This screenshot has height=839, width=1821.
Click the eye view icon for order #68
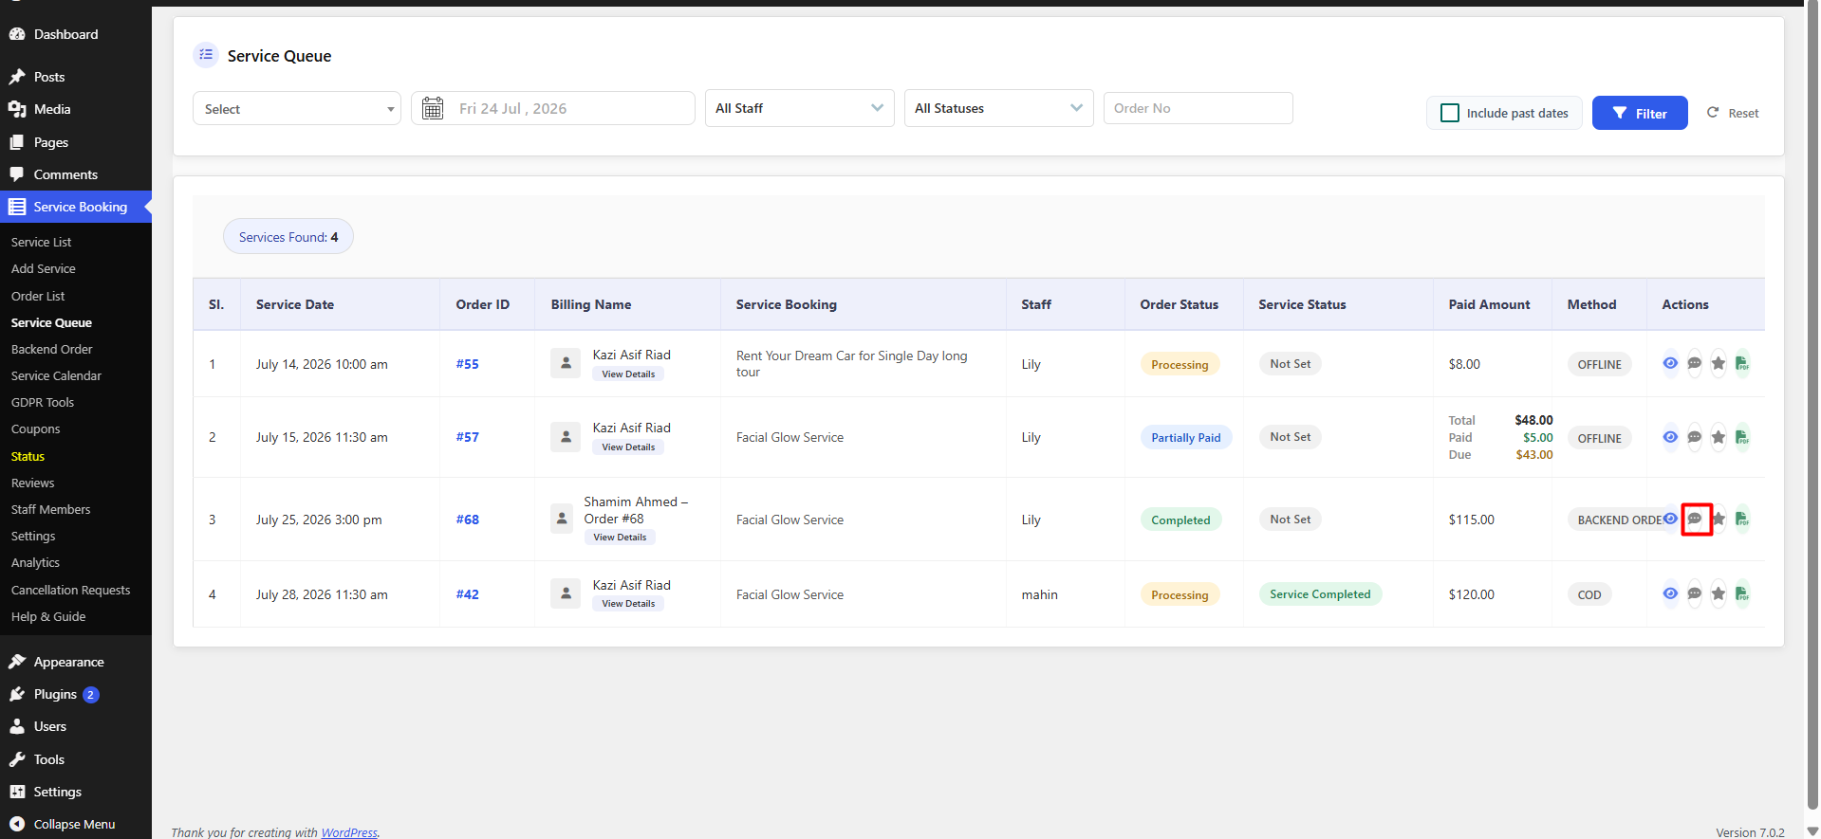pos(1670,519)
